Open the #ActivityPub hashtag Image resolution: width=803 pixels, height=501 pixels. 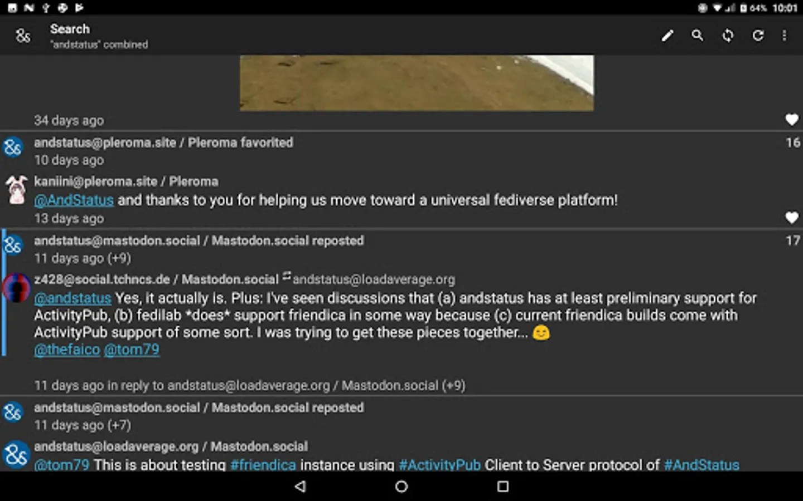[x=440, y=465]
